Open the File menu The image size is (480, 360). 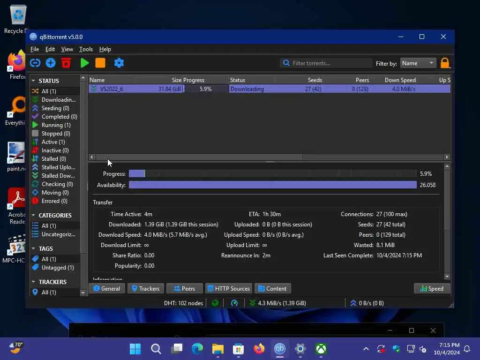[x=35, y=49]
